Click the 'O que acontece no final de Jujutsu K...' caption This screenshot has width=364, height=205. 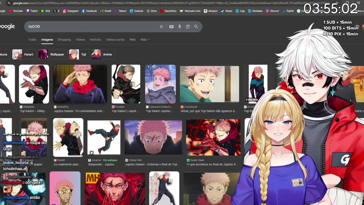click(x=213, y=164)
